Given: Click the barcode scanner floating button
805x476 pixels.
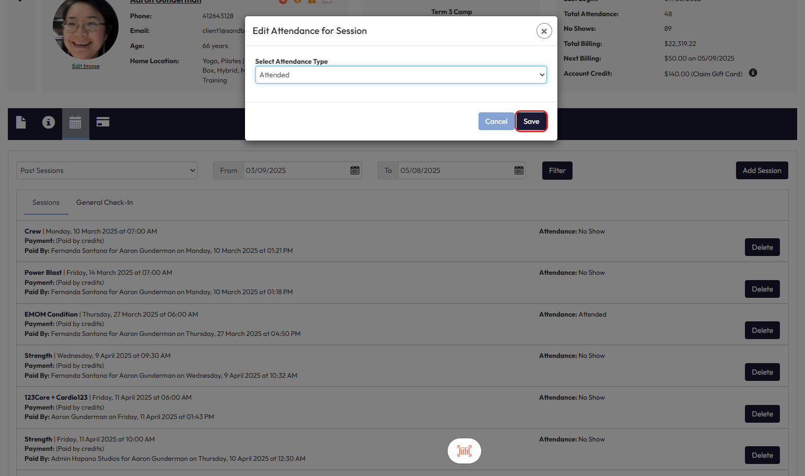Looking at the screenshot, I should click(x=464, y=450).
